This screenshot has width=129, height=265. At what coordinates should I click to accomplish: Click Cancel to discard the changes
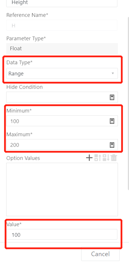pos(100,254)
